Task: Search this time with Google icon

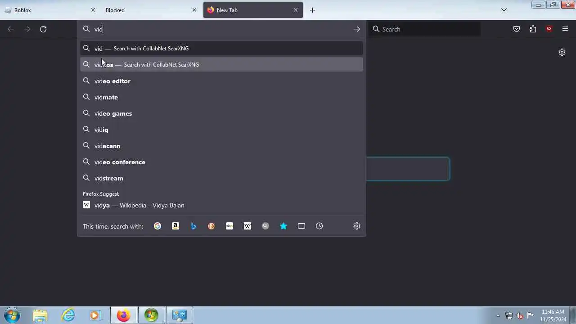Action: [x=157, y=226]
